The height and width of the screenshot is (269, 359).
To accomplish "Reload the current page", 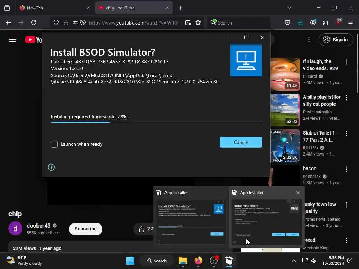I will (x=34, y=22).
